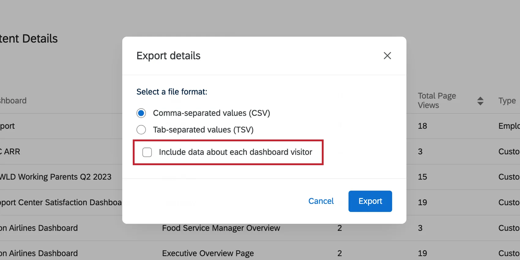520x260 pixels.
Task: Enable Include data about each dashboard visitor
Action: pyautogui.click(x=147, y=152)
